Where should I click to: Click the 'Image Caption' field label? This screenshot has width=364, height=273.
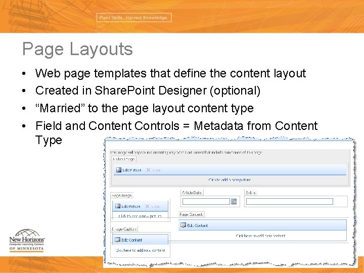tap(124, 229)
